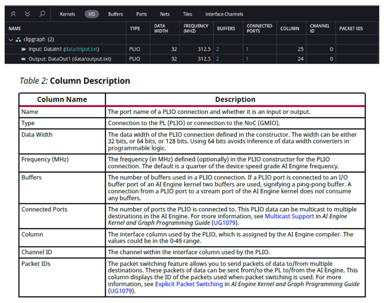Click column value 25 in DataIn1 row

300,49
